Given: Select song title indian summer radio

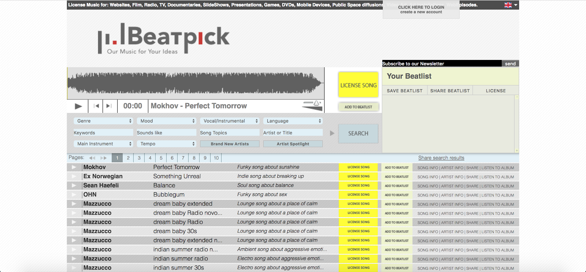Looking at the screenshot, I should click(x=181, y=258).
